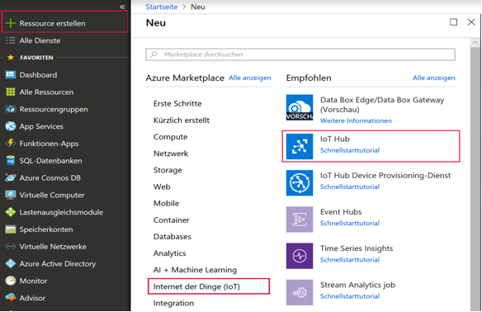The height and width of the screenshot is (312, 482).
Task: Select Databases marketplace category
Action: pos(172,237)
